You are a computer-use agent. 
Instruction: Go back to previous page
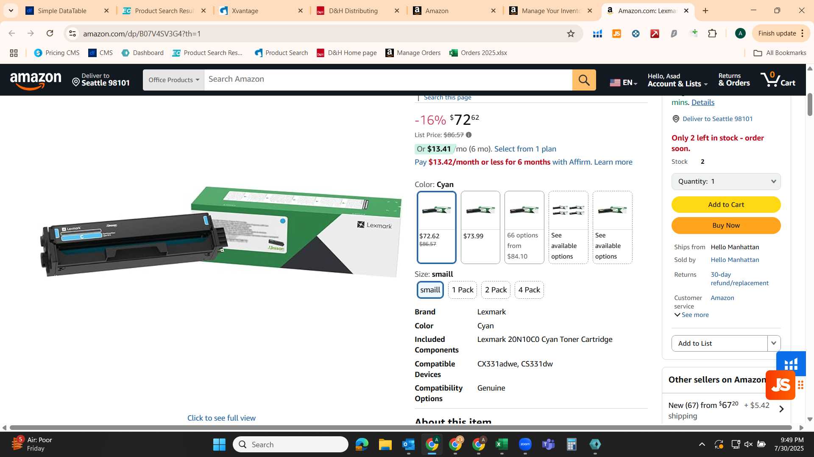click(12, 33)
